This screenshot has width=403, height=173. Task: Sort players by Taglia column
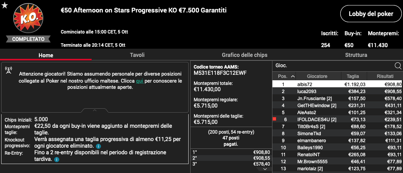[354, 76]
